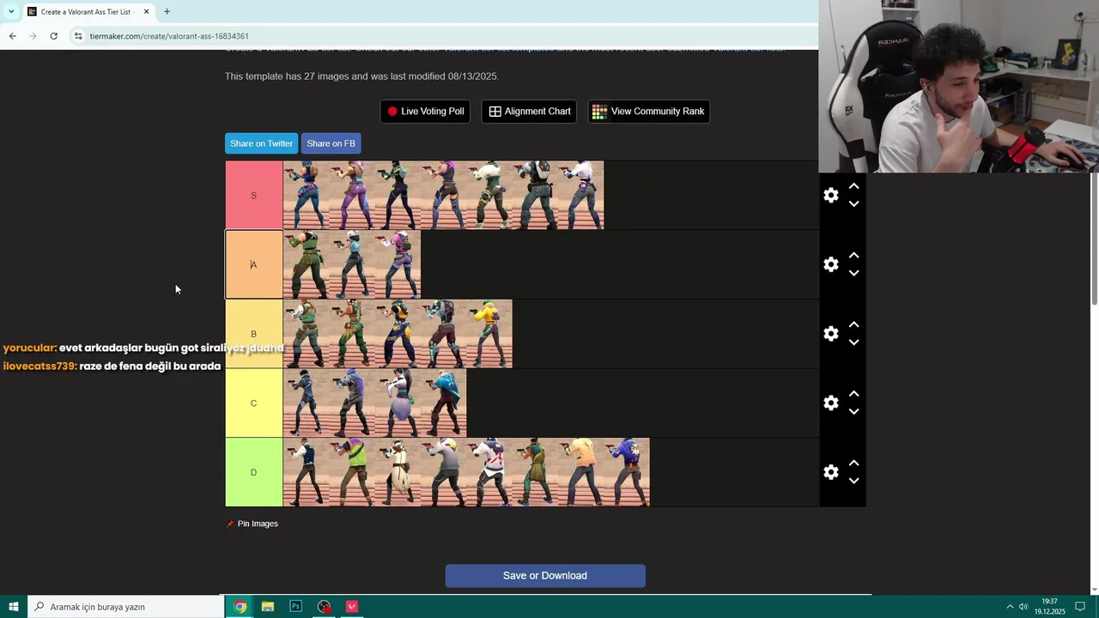Select the Create a Valorant Ass Tier List tab
This screenshot has width=1099, height=618.
point(88,12)
